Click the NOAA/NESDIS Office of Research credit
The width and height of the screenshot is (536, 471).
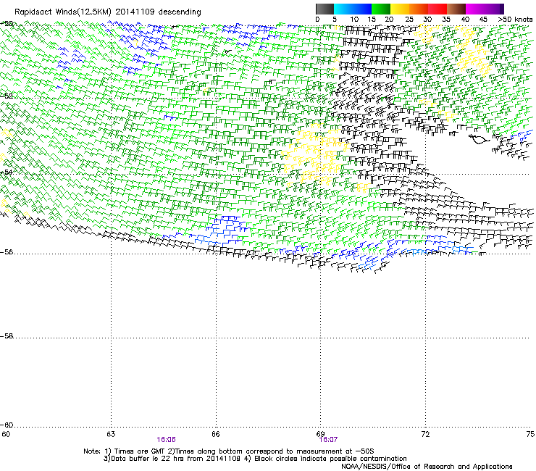point(427,467)
